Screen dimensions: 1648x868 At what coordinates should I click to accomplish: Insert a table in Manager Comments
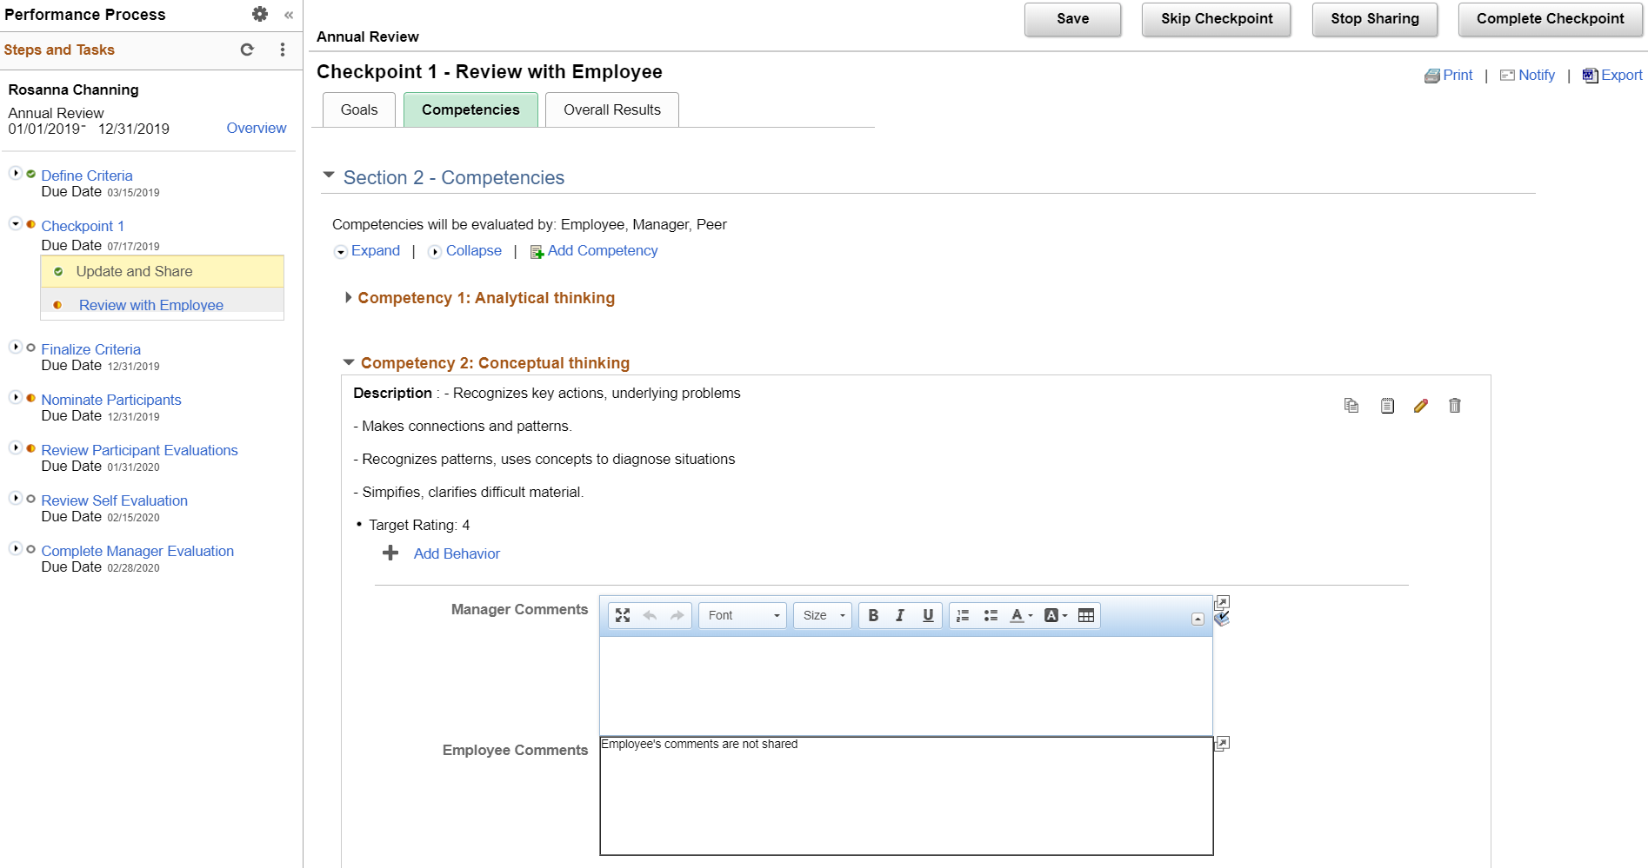tap(1086, 615)
